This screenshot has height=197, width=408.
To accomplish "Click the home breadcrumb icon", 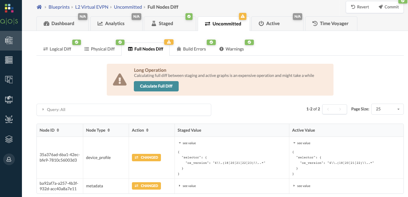I will pos(39,7).
